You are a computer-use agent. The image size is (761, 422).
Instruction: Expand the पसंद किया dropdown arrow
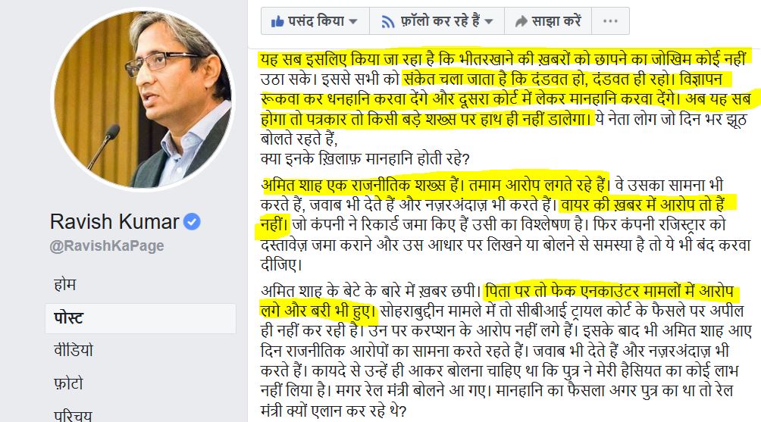point(353,21)
